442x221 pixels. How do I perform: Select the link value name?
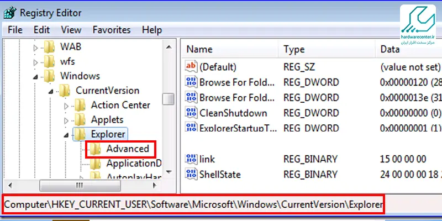207,159
